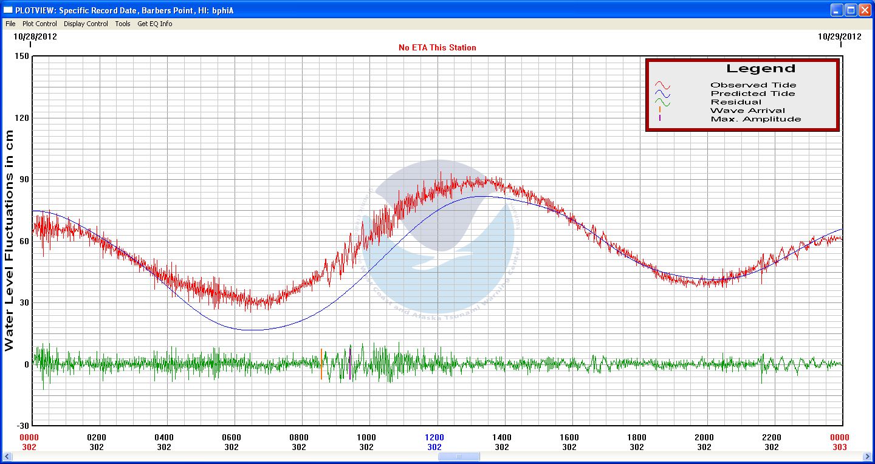
Task: Click the PLOTVIEW icon in the title bar
Action: (8, 10)
